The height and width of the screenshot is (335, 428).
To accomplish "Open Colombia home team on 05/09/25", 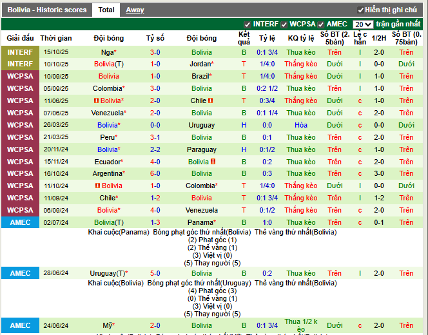I will tap(107, 88).
